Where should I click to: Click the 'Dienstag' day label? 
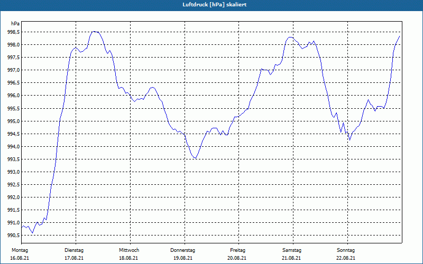click(74, 250)
